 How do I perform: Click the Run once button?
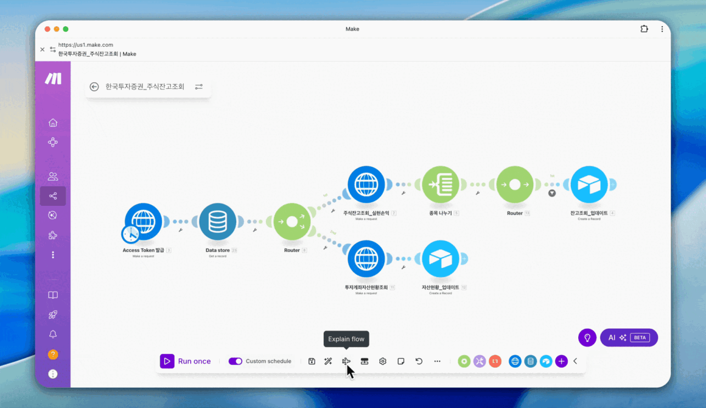click(x=186, y=361)
